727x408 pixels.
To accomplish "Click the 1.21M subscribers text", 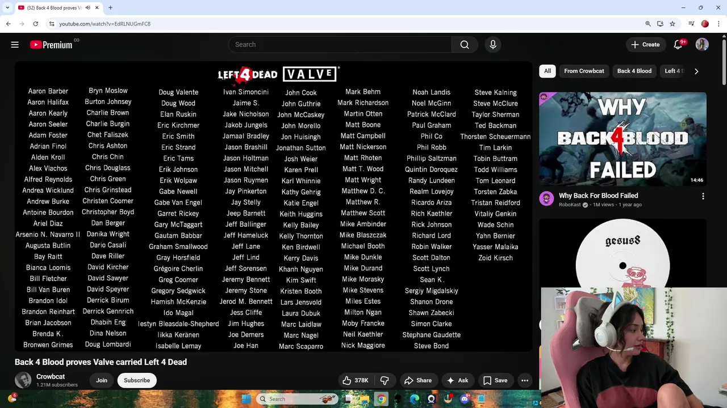I will (57, 385).
